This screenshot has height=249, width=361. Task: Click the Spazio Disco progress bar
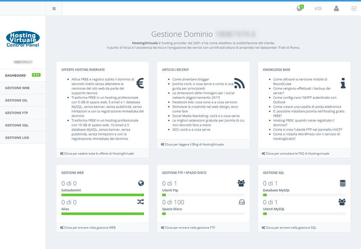pyautogui.click(x=203, y=214)
